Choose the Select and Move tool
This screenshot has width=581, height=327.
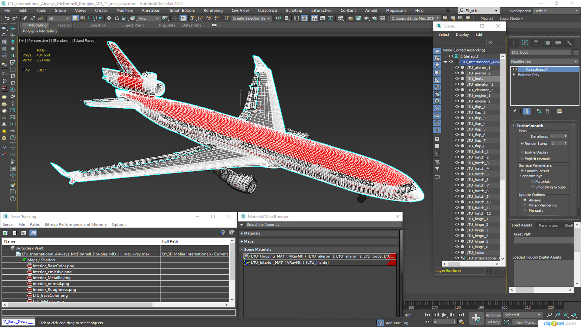coord(109,18)
